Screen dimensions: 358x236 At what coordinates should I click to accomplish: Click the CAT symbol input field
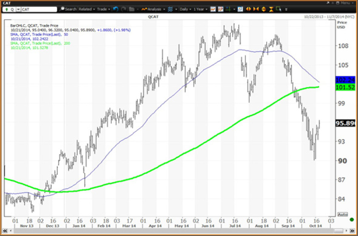pos(39,9)
